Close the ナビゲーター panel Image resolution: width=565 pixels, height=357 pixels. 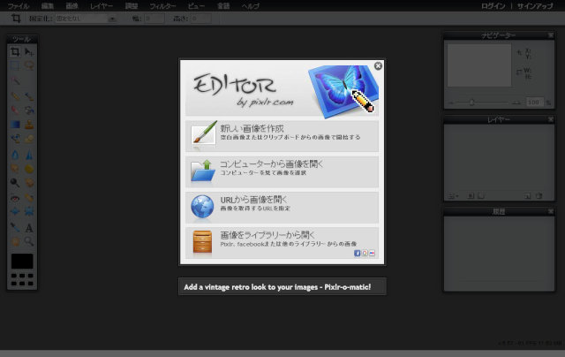click(x=551, y=35)
